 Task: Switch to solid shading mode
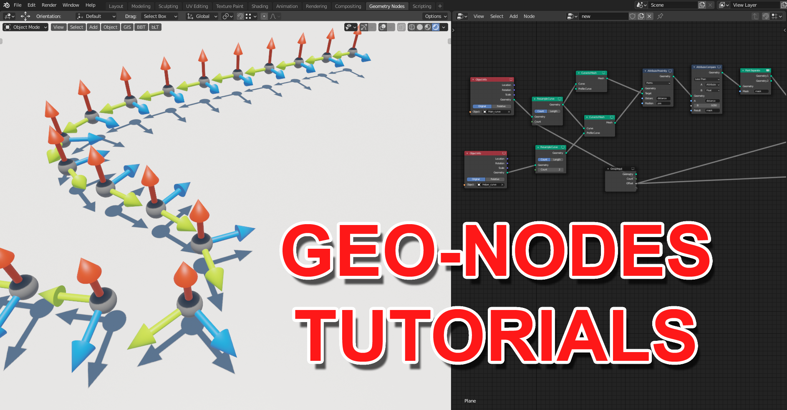(420, 27)
